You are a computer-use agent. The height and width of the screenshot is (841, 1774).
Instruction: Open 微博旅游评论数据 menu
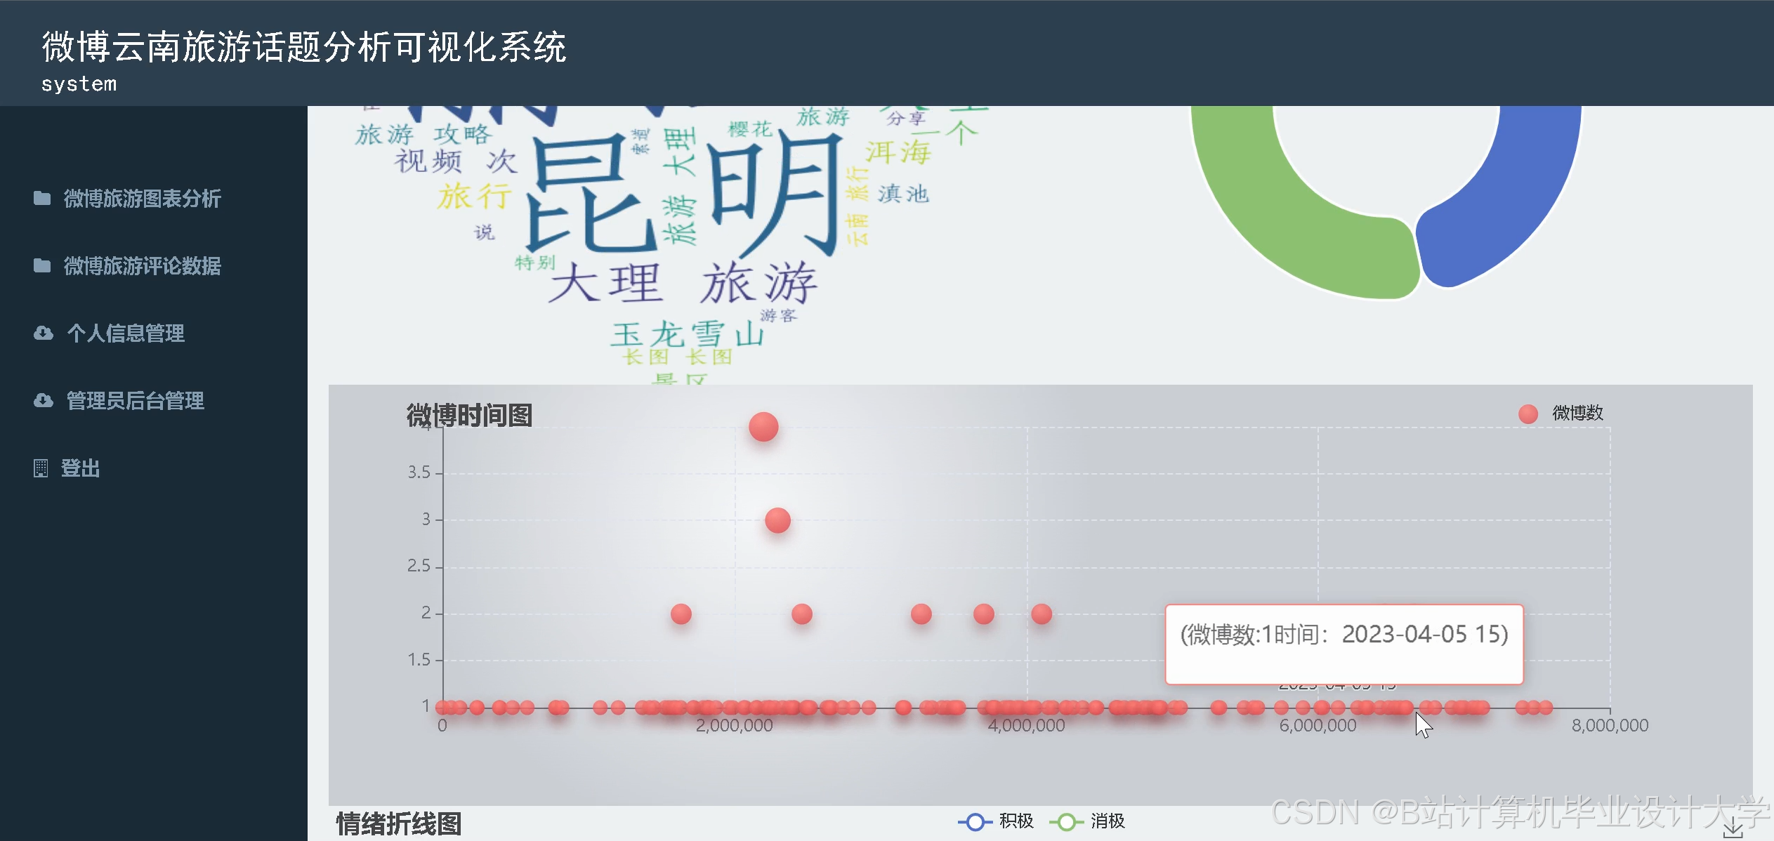[142, 266]
